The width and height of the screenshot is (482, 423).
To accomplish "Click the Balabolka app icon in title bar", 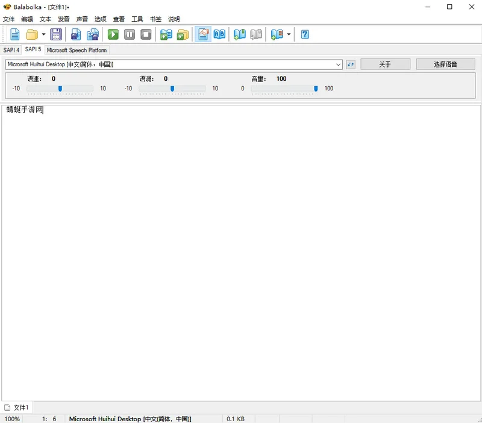I will [7, 7].
